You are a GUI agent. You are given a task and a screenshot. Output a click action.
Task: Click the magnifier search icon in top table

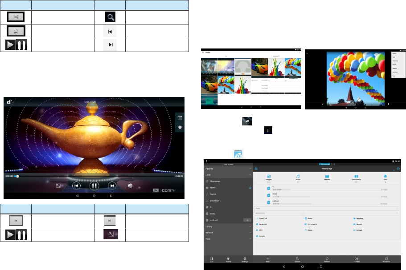click(110, 17)
